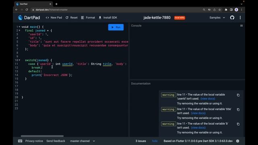The height and width of the screenshot is (145, 258).
Task: Bookmark this page with the star
Action: coord(219,10)
